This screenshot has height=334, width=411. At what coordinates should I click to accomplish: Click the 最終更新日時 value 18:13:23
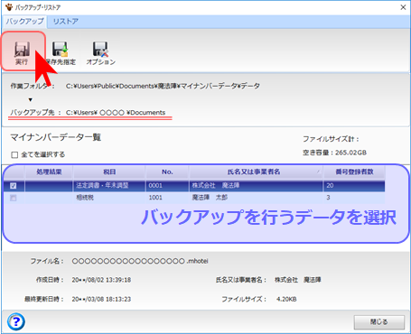[101, 299]
